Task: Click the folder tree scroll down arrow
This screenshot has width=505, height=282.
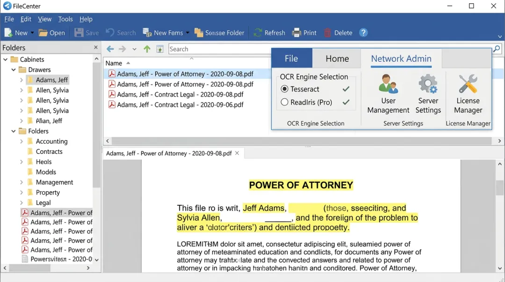Action: [x=97, y=260]
